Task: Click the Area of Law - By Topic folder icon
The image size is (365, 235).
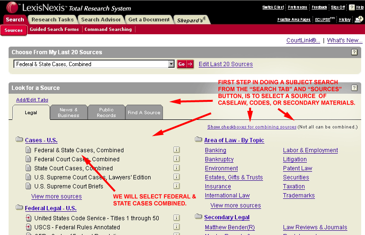Action: [198, 139]
